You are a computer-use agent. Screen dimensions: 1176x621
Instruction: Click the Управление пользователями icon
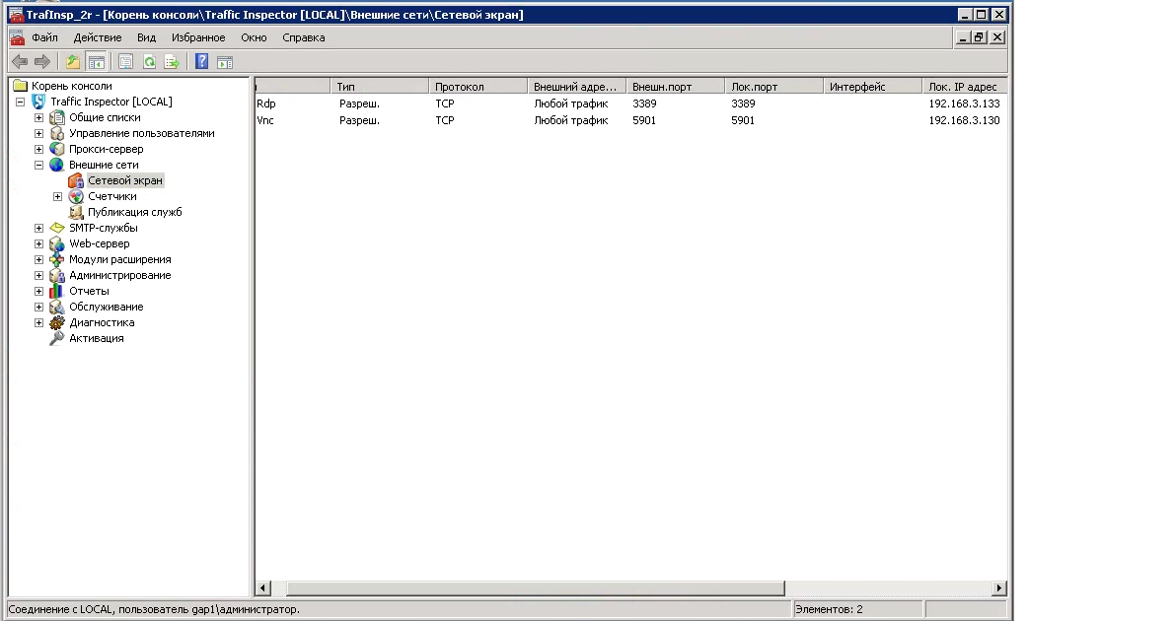[x=57, y=133]
